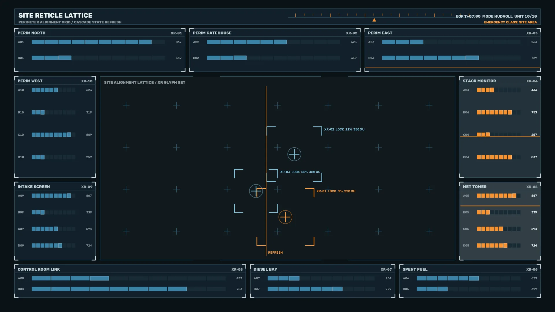Click the EMERGENCY CLASS: SITE AREA status text
555x312 pixels.
[x=510, y=22]
